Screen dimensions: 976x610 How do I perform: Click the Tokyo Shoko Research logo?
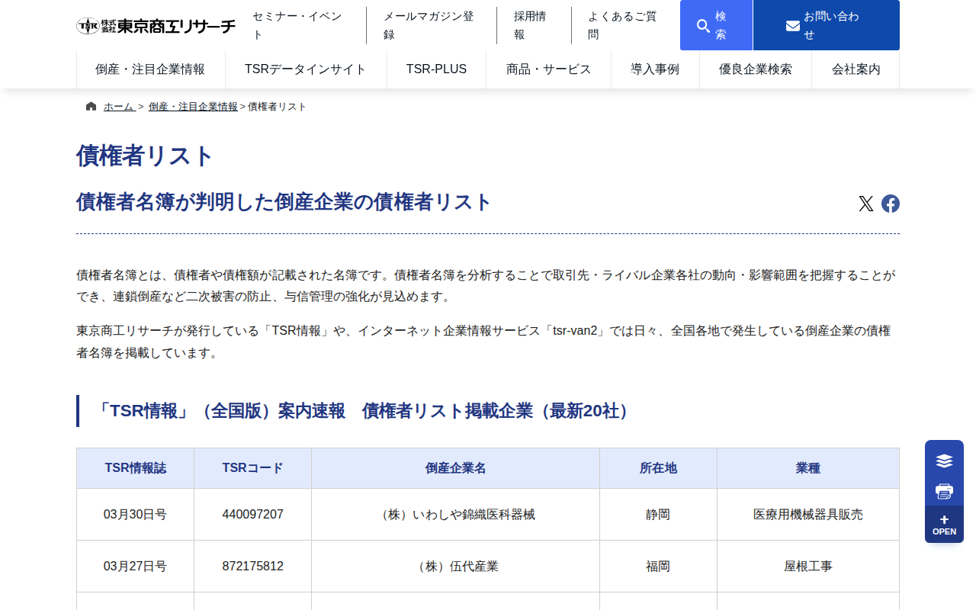[x=156, y=26]
